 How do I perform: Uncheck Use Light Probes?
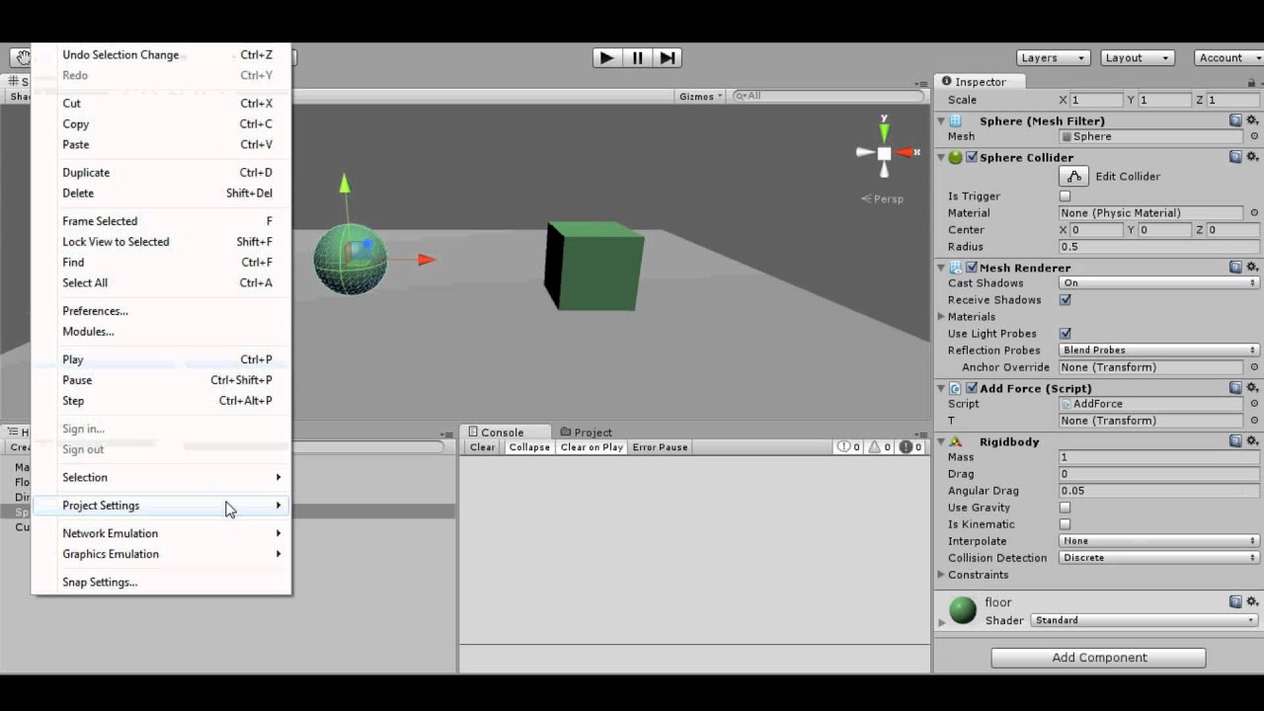pos(1065,334)
